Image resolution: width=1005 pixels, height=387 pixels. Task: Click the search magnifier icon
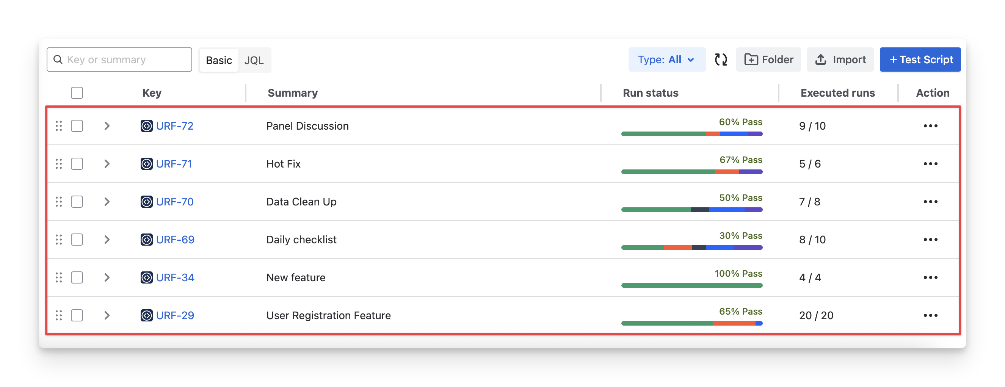[58, 60]
